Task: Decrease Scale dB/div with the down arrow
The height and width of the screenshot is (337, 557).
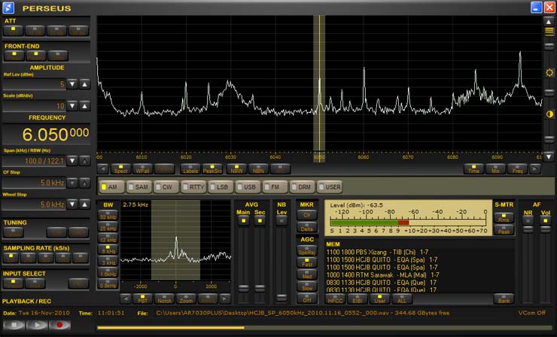Action: pos(72,106)
